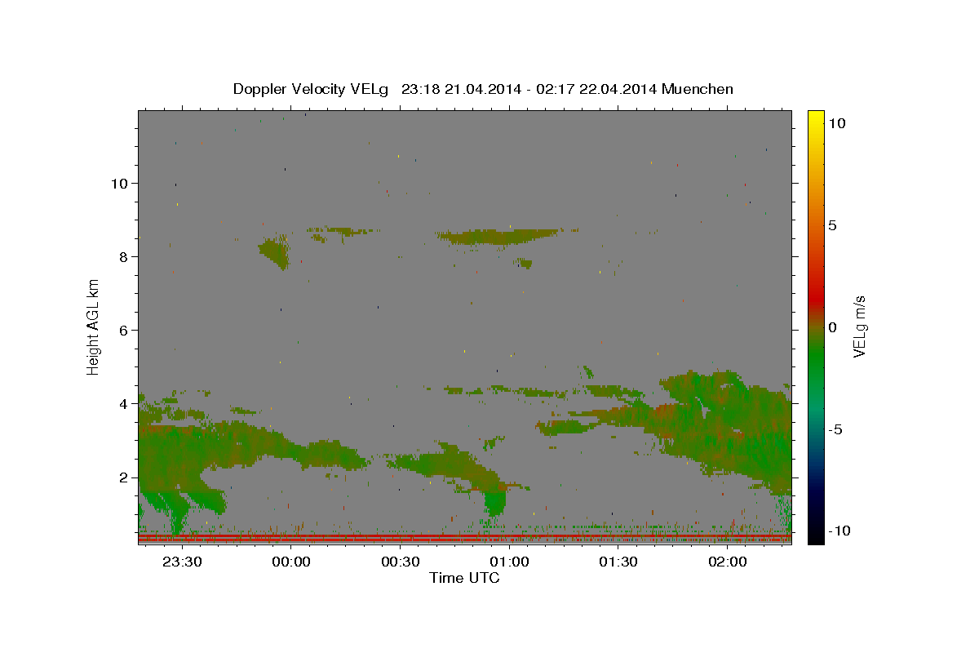Click the colorbar value -10

pos(839,531)
